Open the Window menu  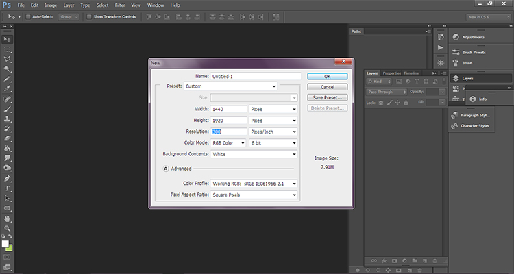point(156,5)
